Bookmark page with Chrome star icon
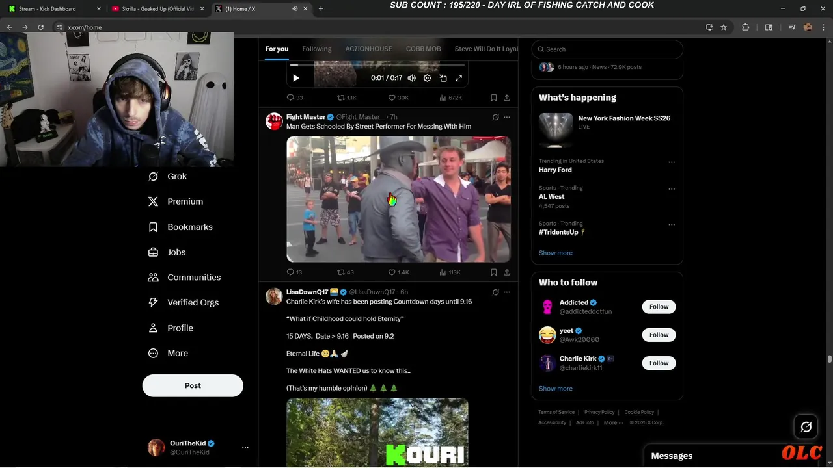This screenshot has height=468, width=833. (724, 27)
